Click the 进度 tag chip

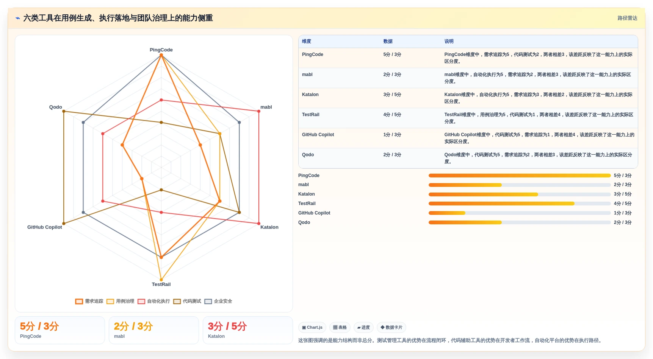tap(363, 328)
